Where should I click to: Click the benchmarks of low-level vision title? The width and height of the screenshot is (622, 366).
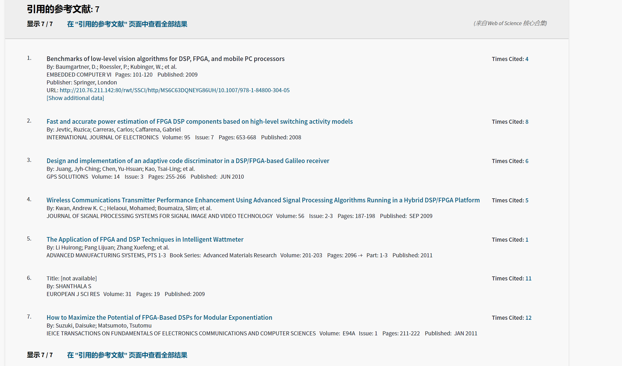(165, 59)
